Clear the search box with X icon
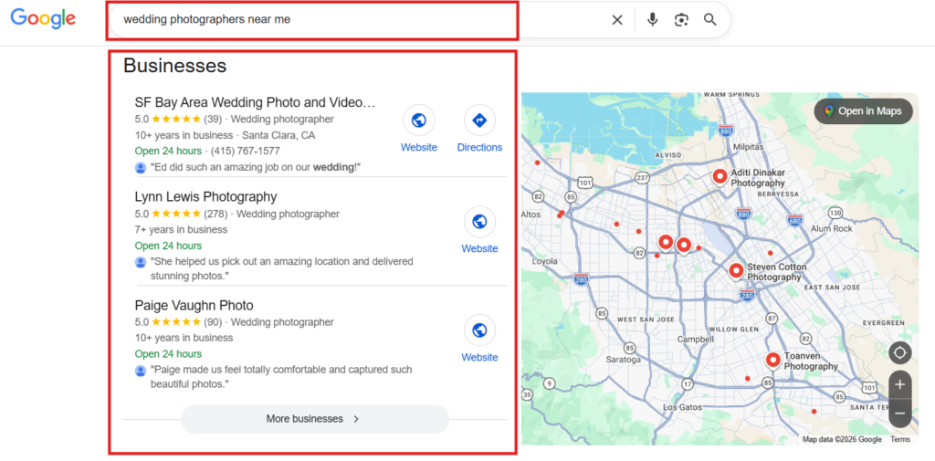 click(617, 20)
